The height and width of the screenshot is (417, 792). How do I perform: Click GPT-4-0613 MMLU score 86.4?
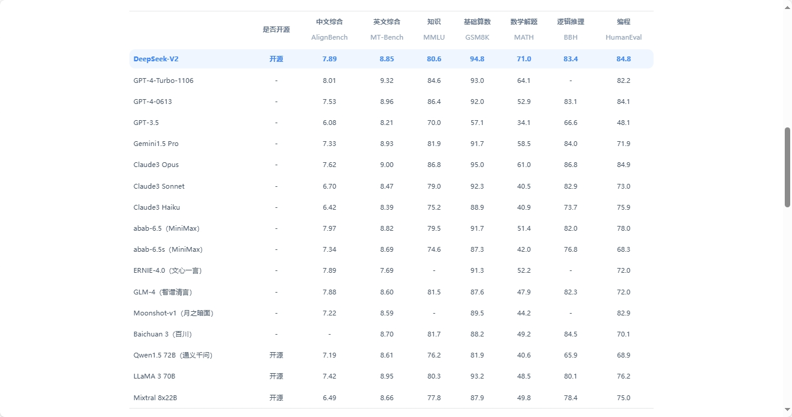(434, 102)
